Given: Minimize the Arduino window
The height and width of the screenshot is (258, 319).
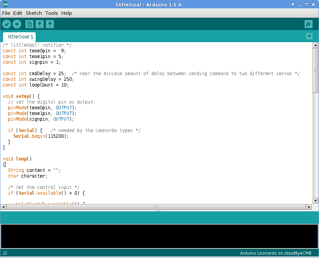Looking at the screenshot, I should [300, 5].
